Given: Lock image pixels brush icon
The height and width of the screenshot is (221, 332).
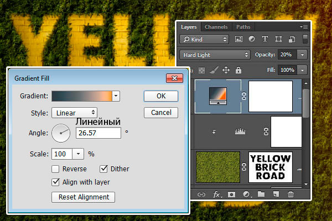Looking at the screenshot, I should point(214,70).
